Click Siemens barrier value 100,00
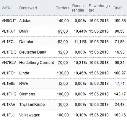 (63, 94)
